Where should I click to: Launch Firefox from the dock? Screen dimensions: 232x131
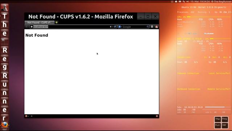tap(4, 125)
